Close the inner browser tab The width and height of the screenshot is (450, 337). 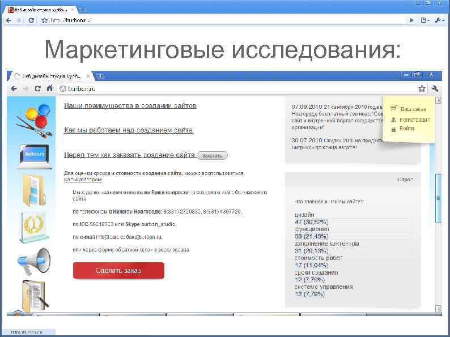(88, 76)
